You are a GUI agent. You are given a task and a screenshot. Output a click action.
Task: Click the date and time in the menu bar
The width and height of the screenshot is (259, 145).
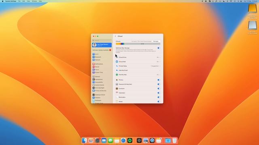click(x=251, y=1)
